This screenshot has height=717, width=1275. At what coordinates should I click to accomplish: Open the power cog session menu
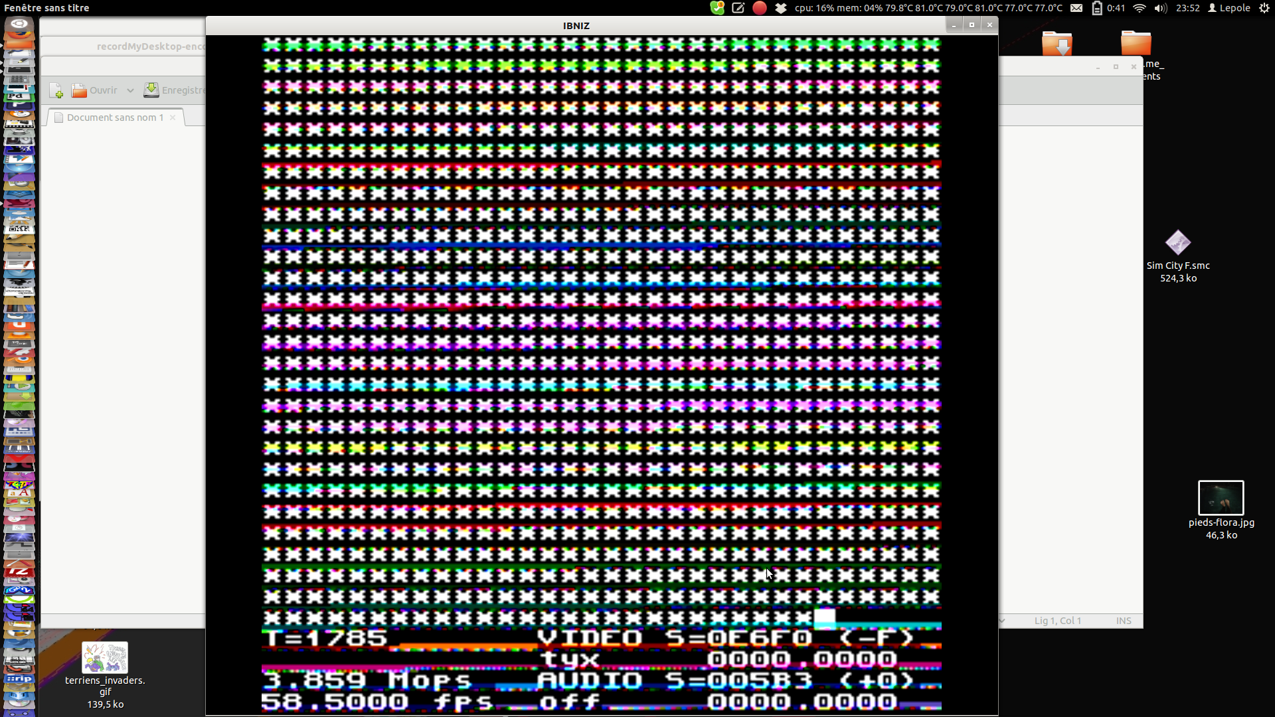tap(1264, 8)
